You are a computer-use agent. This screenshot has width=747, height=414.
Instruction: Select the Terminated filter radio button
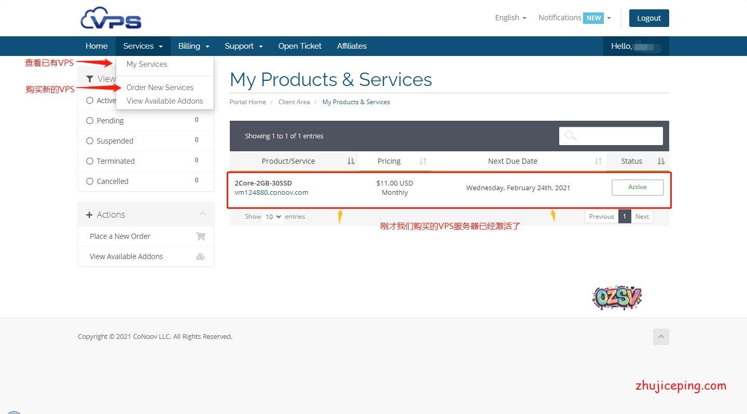pos(90,161)
